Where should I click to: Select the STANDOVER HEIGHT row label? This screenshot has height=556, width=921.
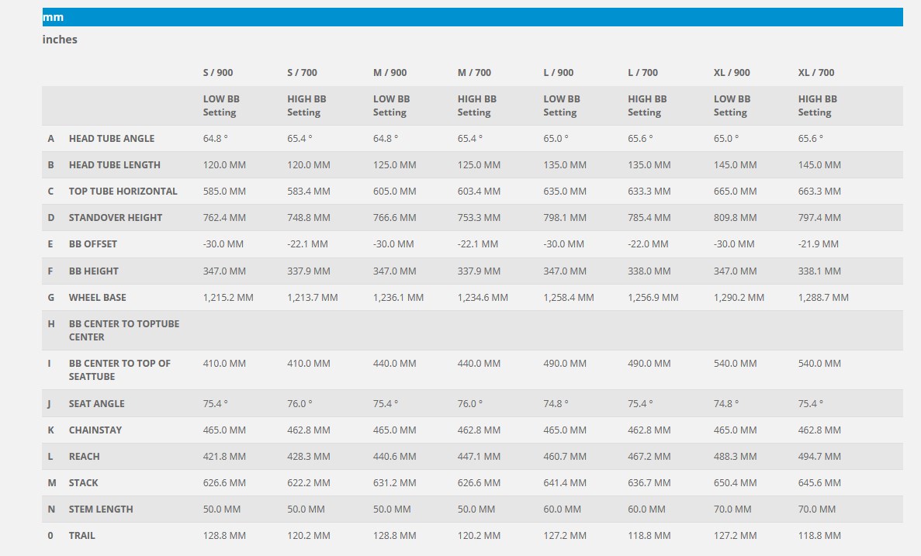[x=116, y=218]
